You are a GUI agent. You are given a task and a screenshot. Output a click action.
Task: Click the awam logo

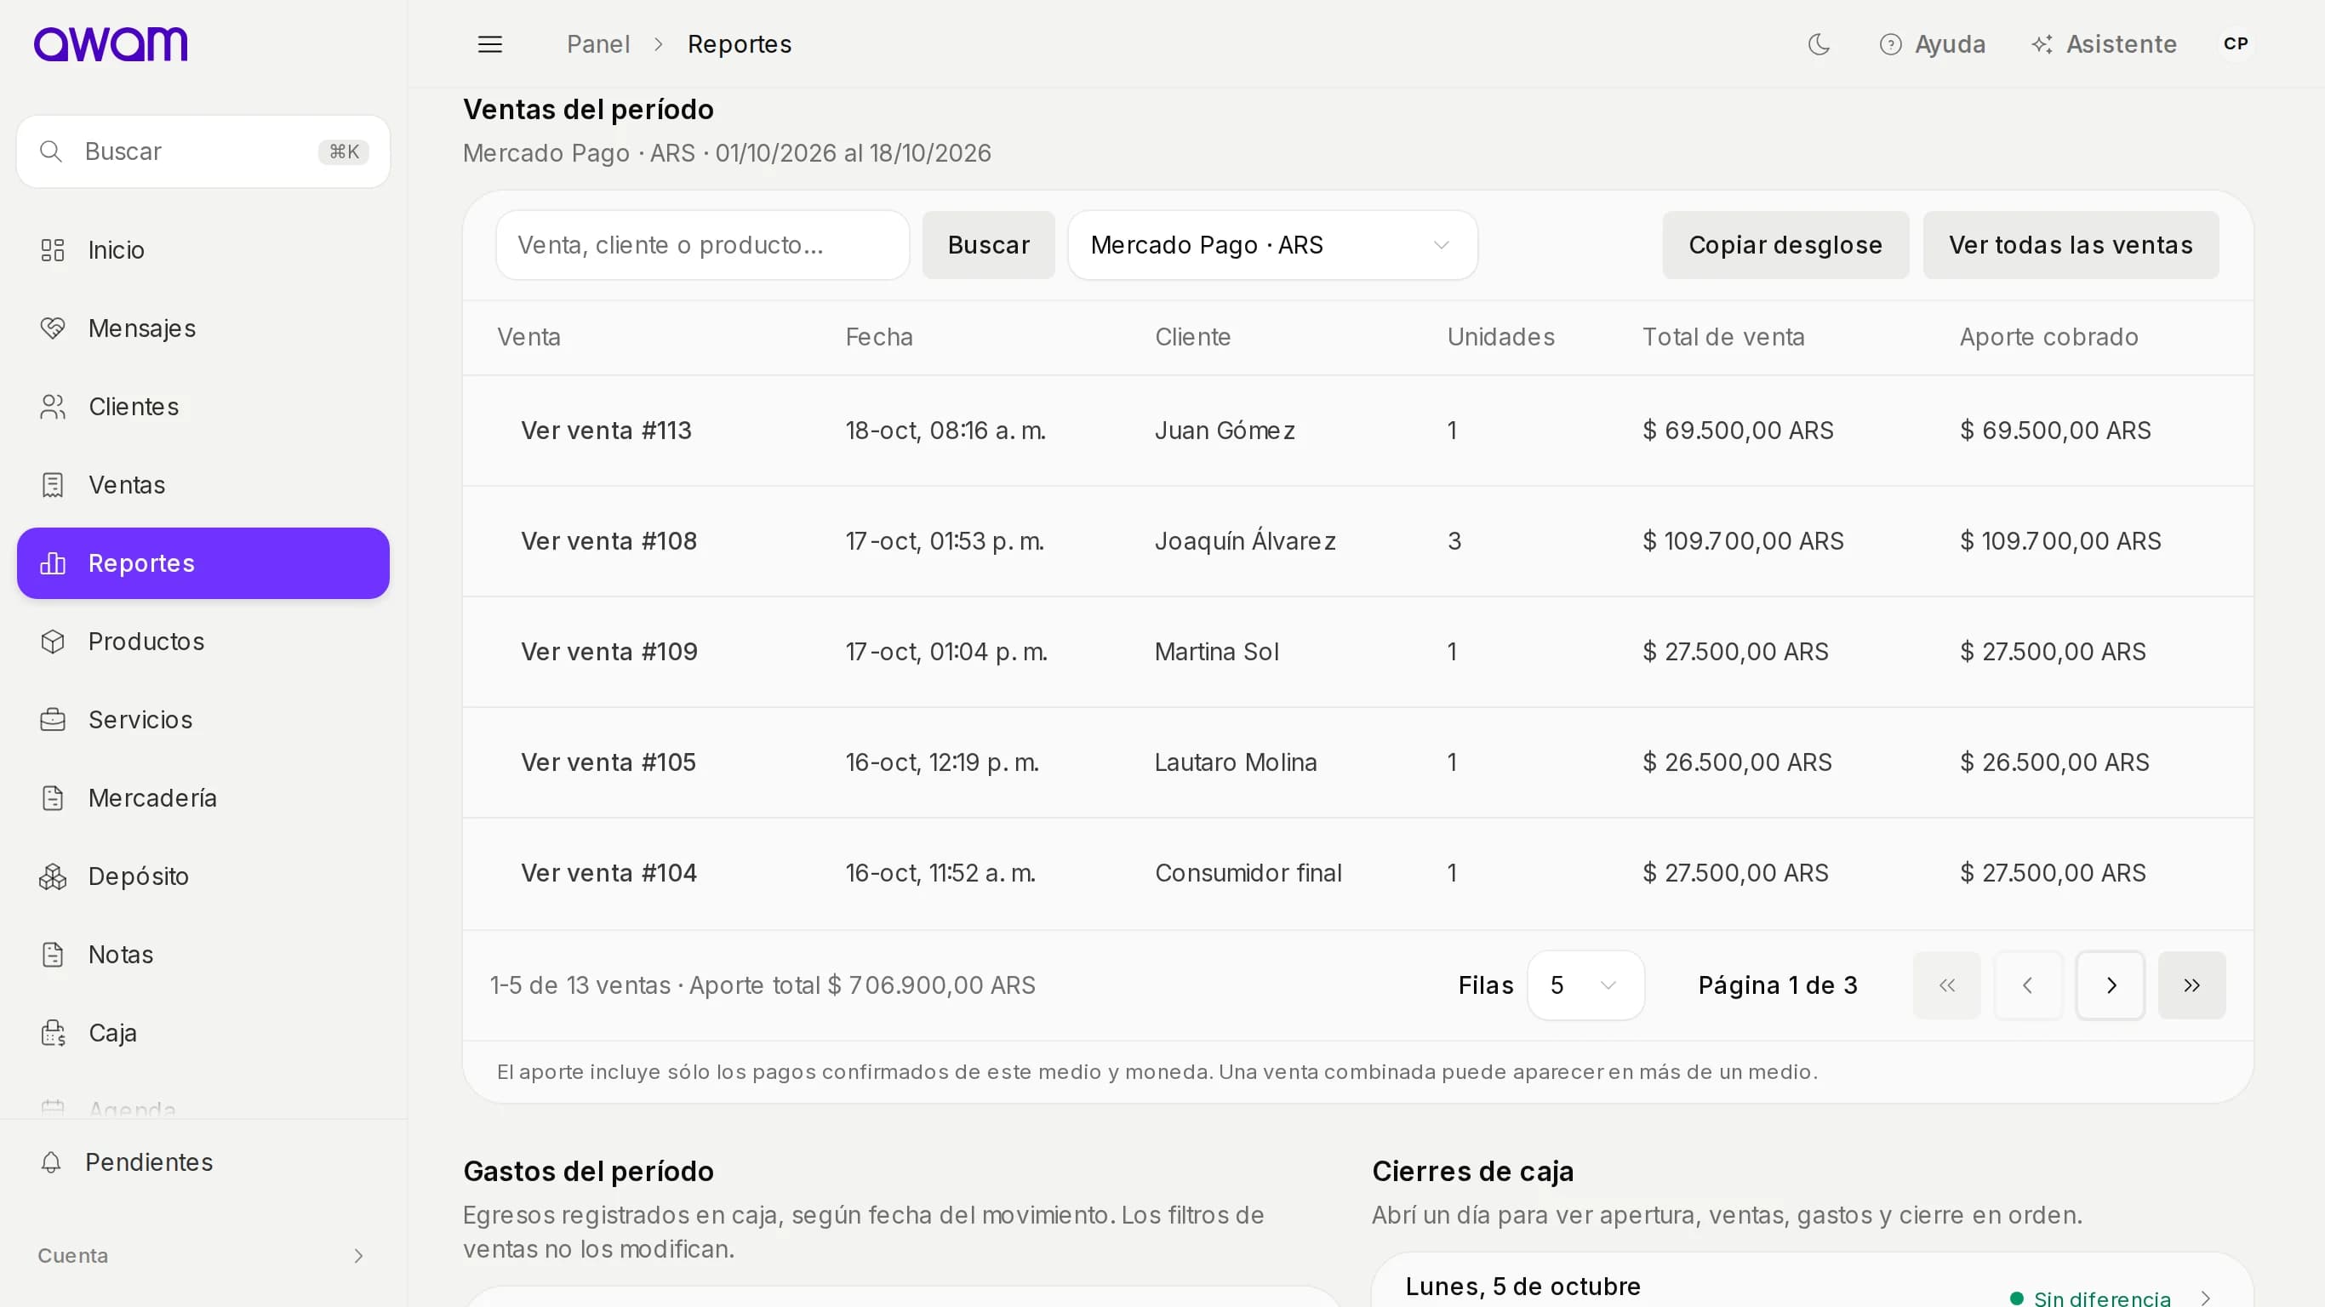(111, 43)
